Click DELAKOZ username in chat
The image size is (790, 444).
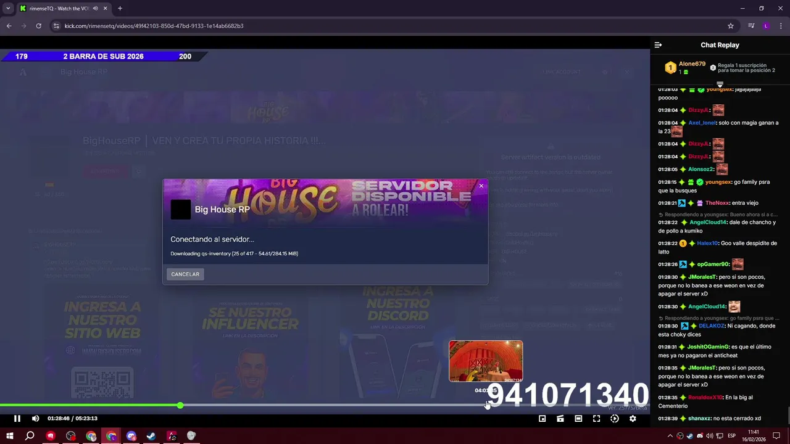(712, 326)
